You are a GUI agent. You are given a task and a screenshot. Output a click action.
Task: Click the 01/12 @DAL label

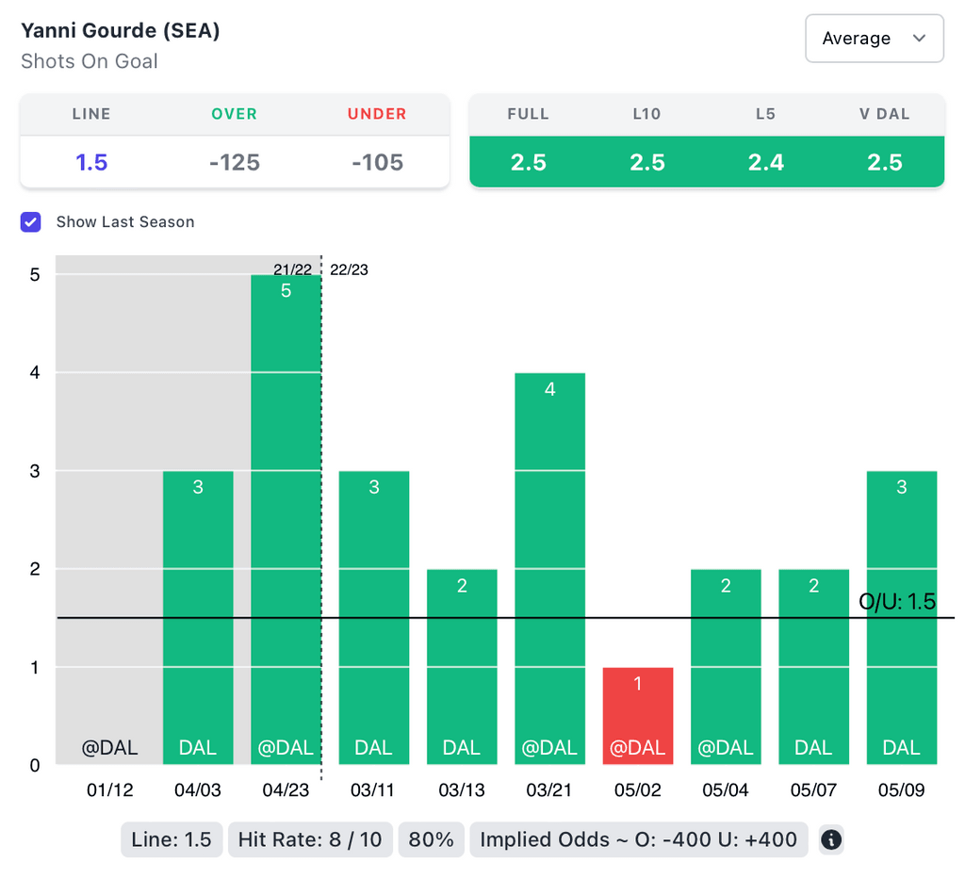109,748
